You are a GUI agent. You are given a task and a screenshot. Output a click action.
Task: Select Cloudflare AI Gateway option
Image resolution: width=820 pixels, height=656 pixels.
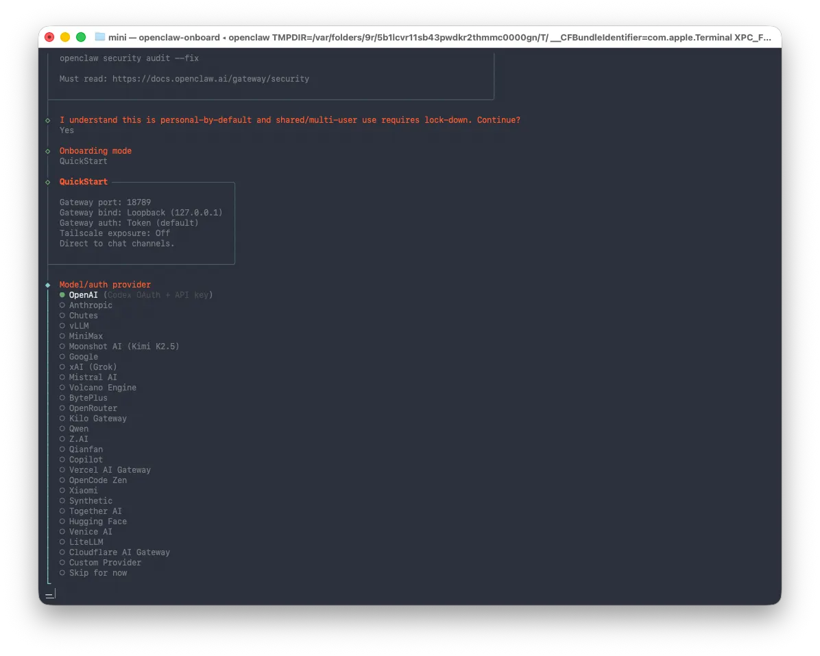point(114,552)
